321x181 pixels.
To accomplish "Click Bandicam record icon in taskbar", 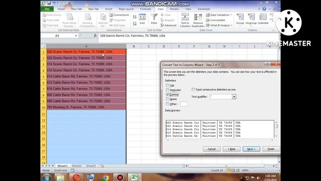I will 120,177.
